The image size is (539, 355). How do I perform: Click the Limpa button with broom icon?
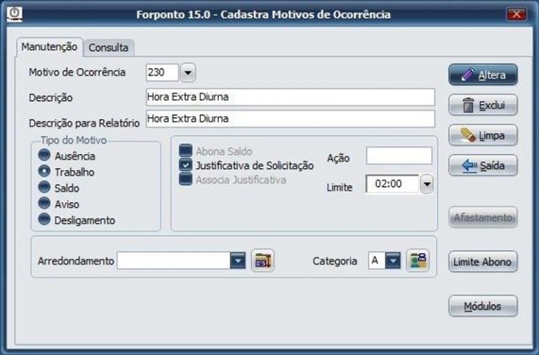pyautogui.click(x=483, y=135)
